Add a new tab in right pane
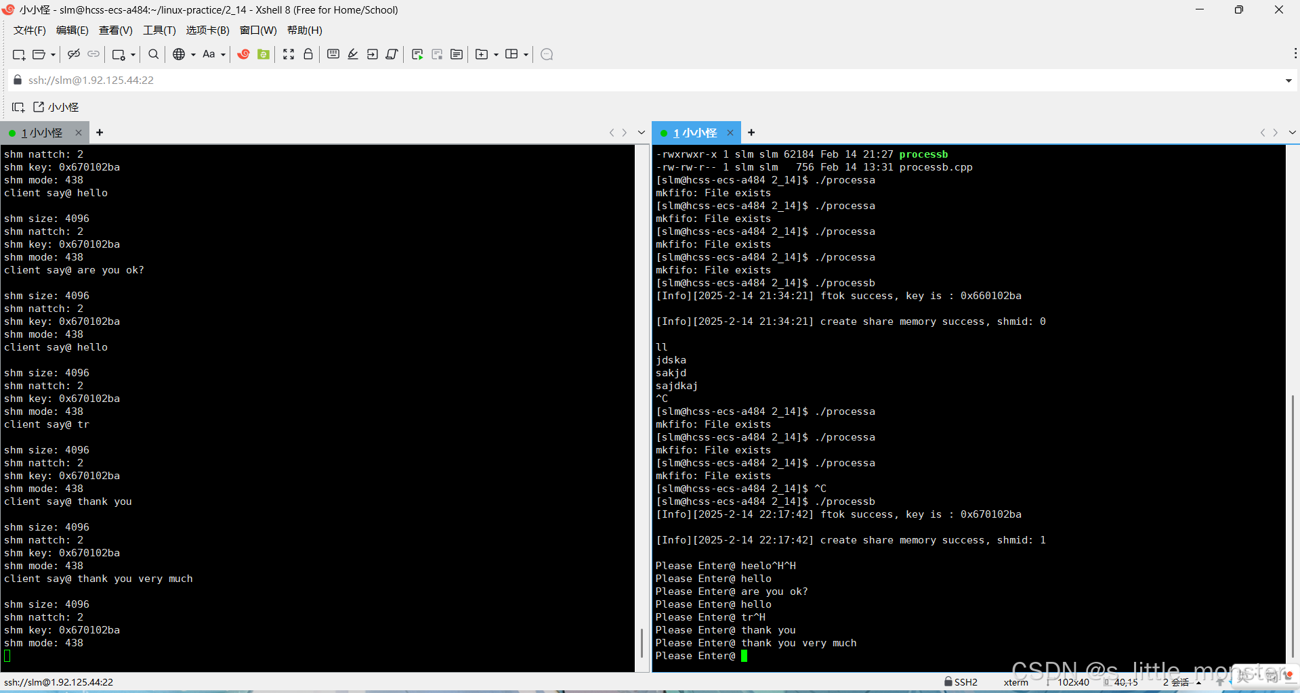 point(751,133)
